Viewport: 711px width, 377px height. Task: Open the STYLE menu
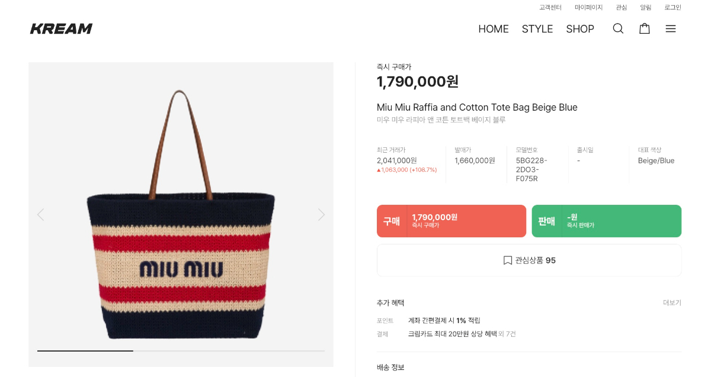537,29
